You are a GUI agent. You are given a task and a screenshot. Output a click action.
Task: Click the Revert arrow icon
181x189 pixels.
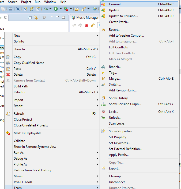(x=103, y=30)
